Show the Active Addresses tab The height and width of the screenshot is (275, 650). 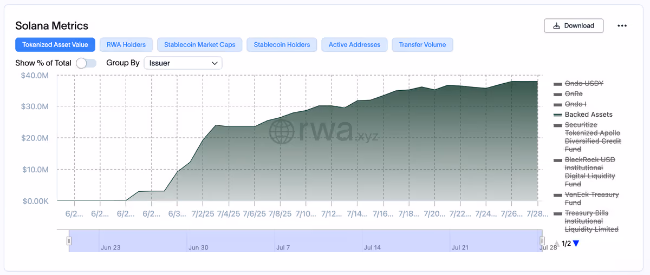[x=354, y=45]
